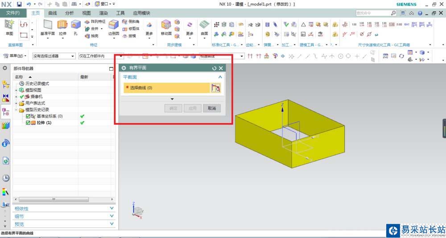Click the search magnifier icon in command finder
The height and width of the screenshot is (238, 446).
pos(393,13)
